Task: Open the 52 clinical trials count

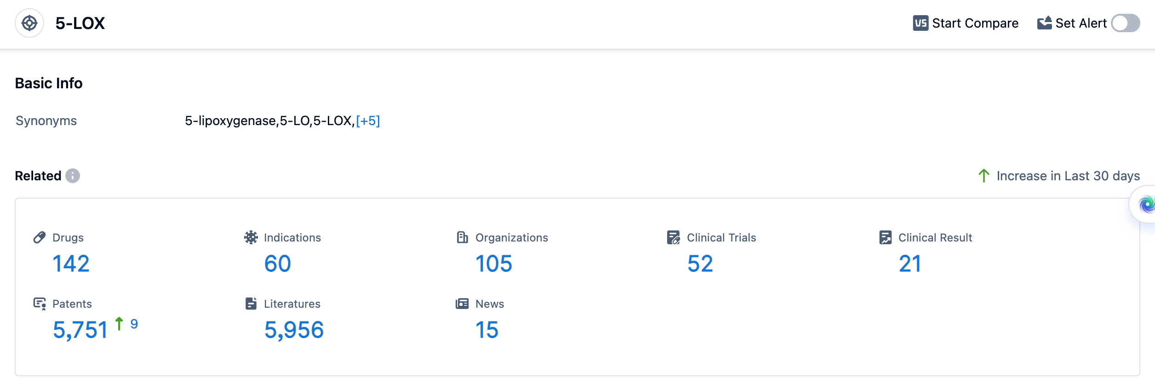Action: tap(700, 264)
